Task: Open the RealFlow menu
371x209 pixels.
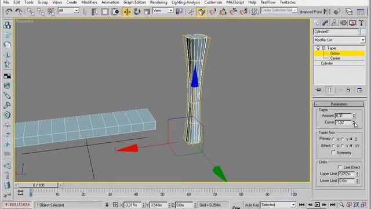Action: point(268,2)
